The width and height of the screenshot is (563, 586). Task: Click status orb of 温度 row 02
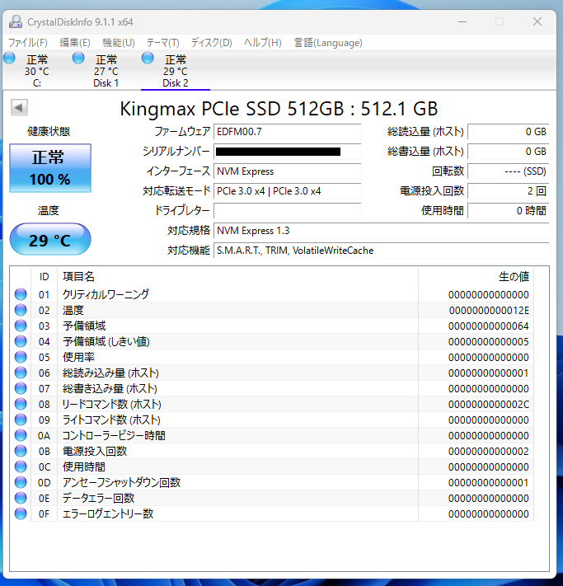[x=21, y=310]
